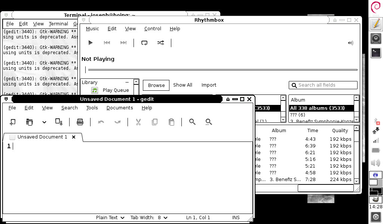Skip to previous track in Rhythmbox
The image size is (383, 224).
point(107,43)
